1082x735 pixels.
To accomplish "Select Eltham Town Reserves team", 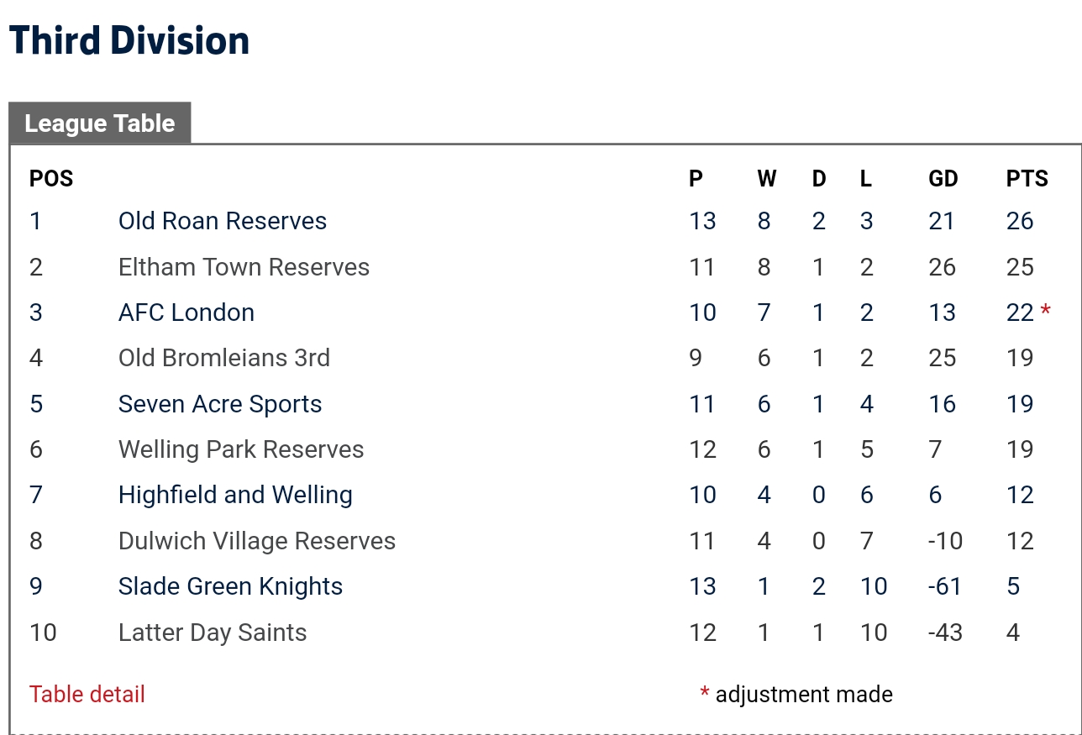I will click(244, 267).
